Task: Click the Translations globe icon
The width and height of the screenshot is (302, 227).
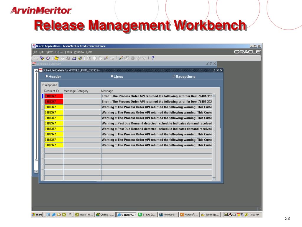Action: click(132, 58)
